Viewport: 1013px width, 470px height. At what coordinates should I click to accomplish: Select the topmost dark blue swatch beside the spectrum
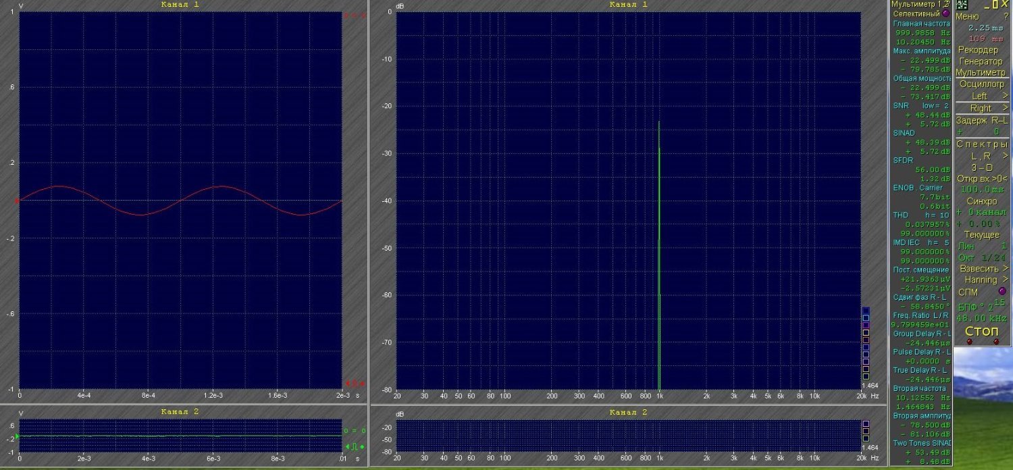(866, 310)
